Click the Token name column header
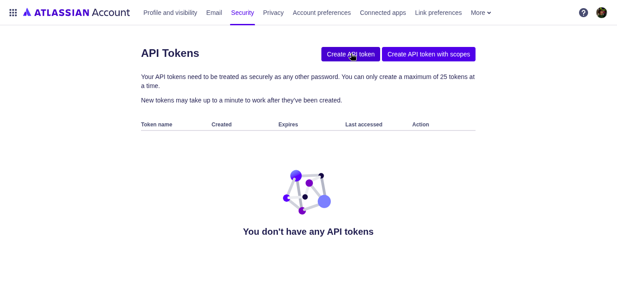The width and height of the screenshot is (617, 293). 156,125
